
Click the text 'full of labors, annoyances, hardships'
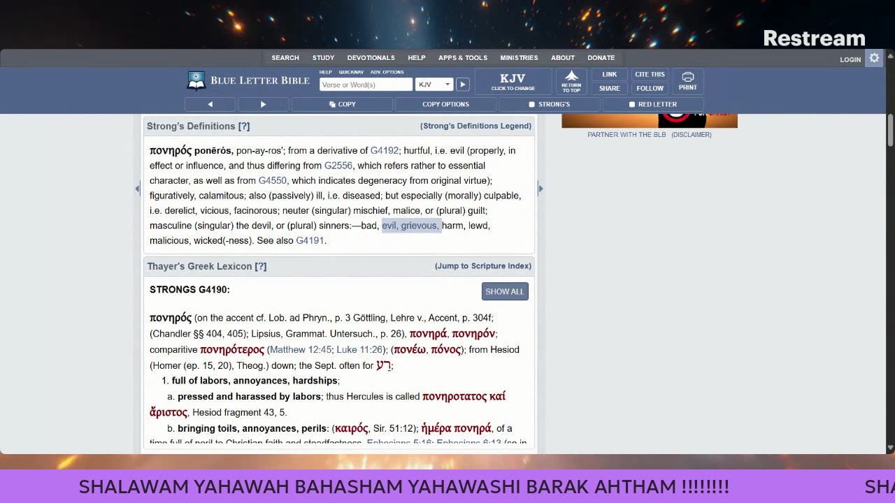click(x=255, y=381)
